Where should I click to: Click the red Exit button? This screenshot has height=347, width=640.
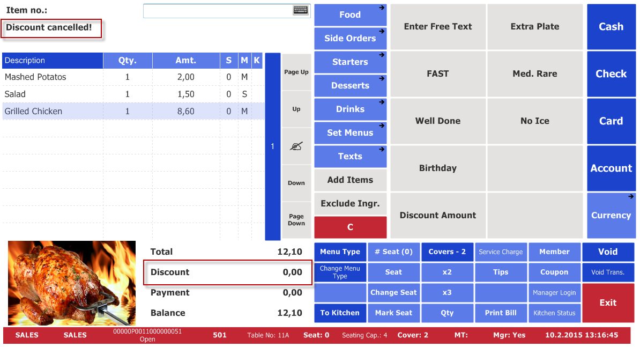608,302
